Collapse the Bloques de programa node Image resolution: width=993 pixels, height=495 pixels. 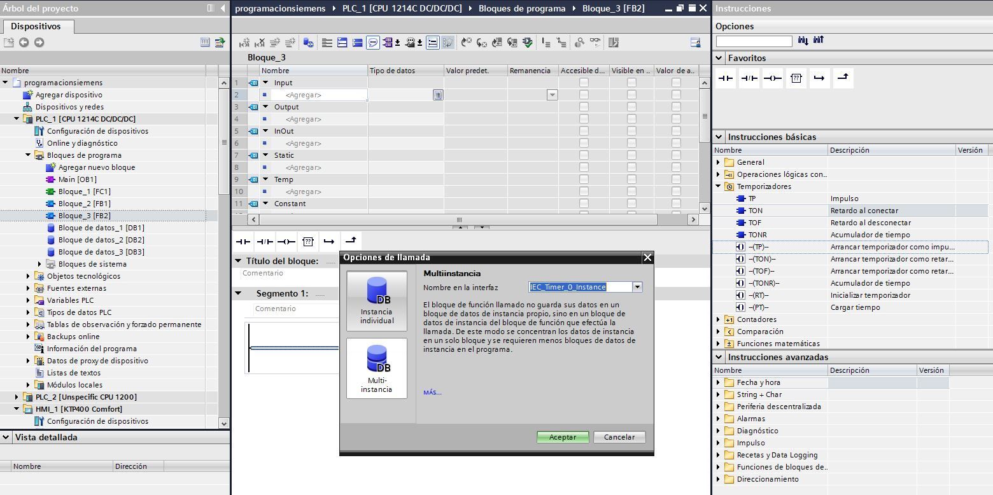click(x=28, y=155)
